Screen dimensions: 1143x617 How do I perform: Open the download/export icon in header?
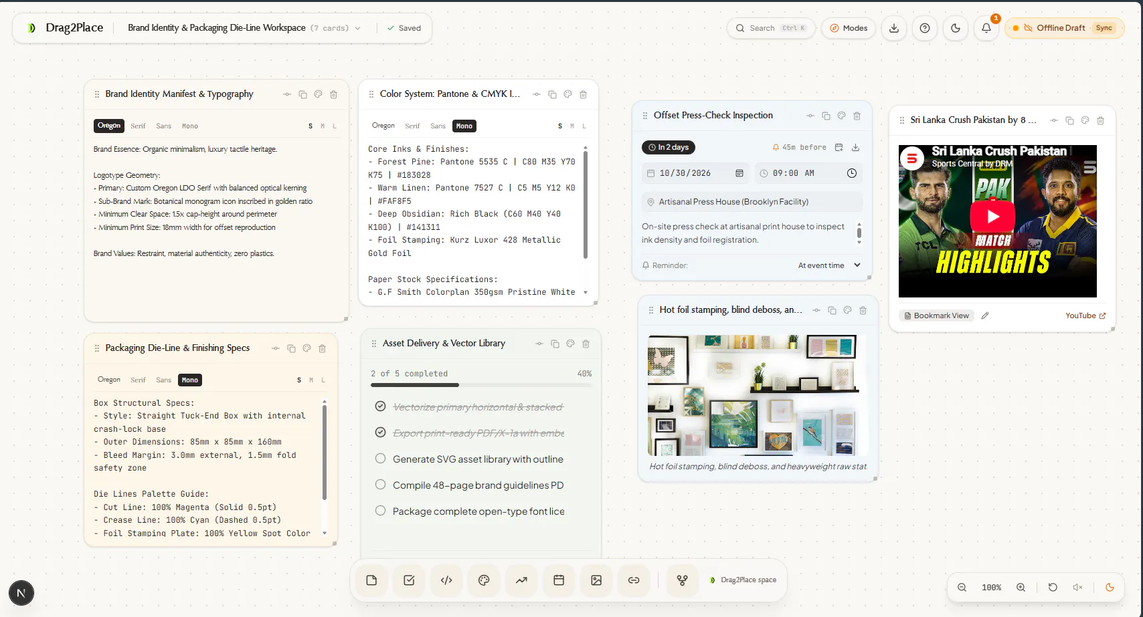tap(894, 28)
